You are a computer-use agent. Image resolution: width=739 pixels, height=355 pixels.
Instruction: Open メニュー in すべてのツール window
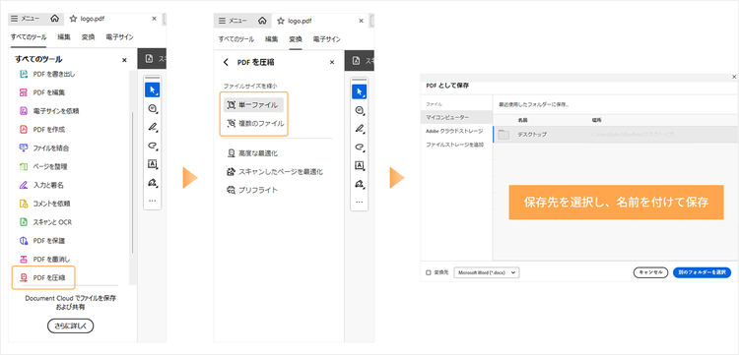(x=26, y=19)
